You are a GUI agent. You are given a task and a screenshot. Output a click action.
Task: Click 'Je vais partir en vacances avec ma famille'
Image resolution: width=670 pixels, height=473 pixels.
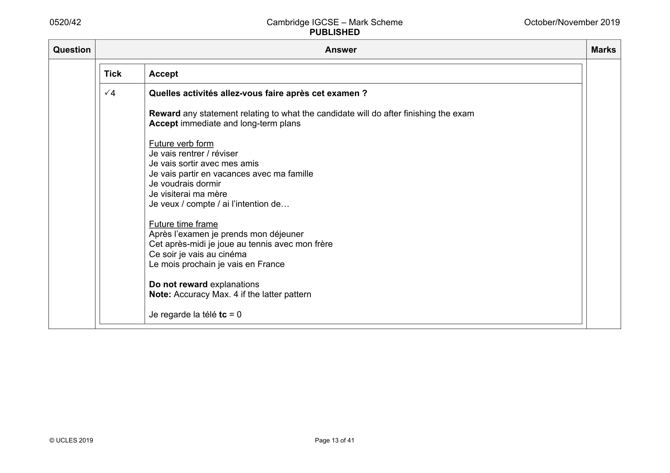[x=231, y=174]
